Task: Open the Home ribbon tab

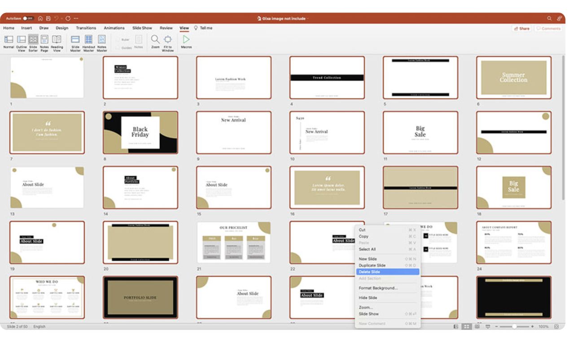Action: click(9, 28)
